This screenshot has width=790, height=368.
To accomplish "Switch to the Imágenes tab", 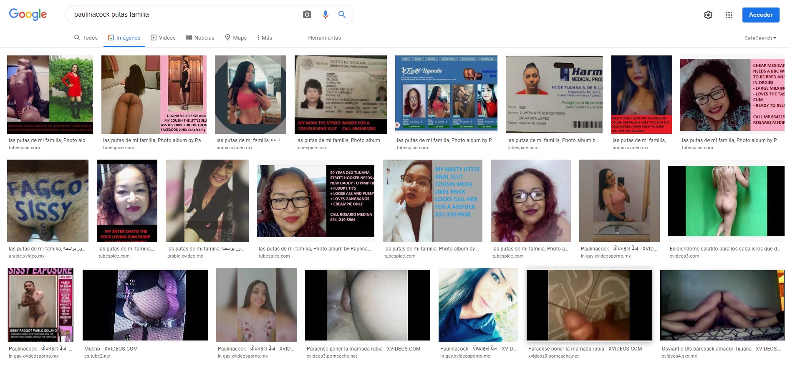I will tap(124, 38).
